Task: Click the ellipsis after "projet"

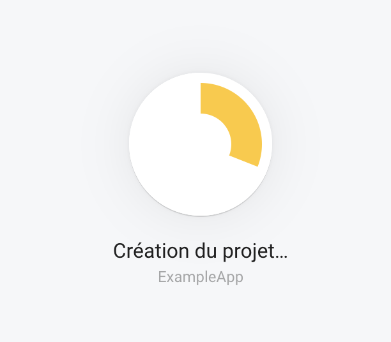Action: click(281, 256)
